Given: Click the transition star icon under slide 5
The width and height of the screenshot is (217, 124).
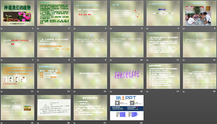Looking at the screenshot, I should [x=147, y=29].
